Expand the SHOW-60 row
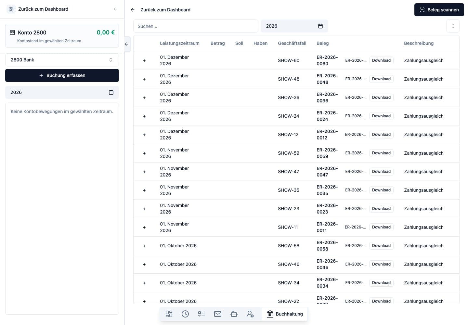The image size is (468, 325). [144, 61]
